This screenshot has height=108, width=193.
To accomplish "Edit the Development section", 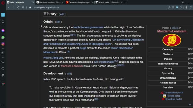I will (69, 73).
